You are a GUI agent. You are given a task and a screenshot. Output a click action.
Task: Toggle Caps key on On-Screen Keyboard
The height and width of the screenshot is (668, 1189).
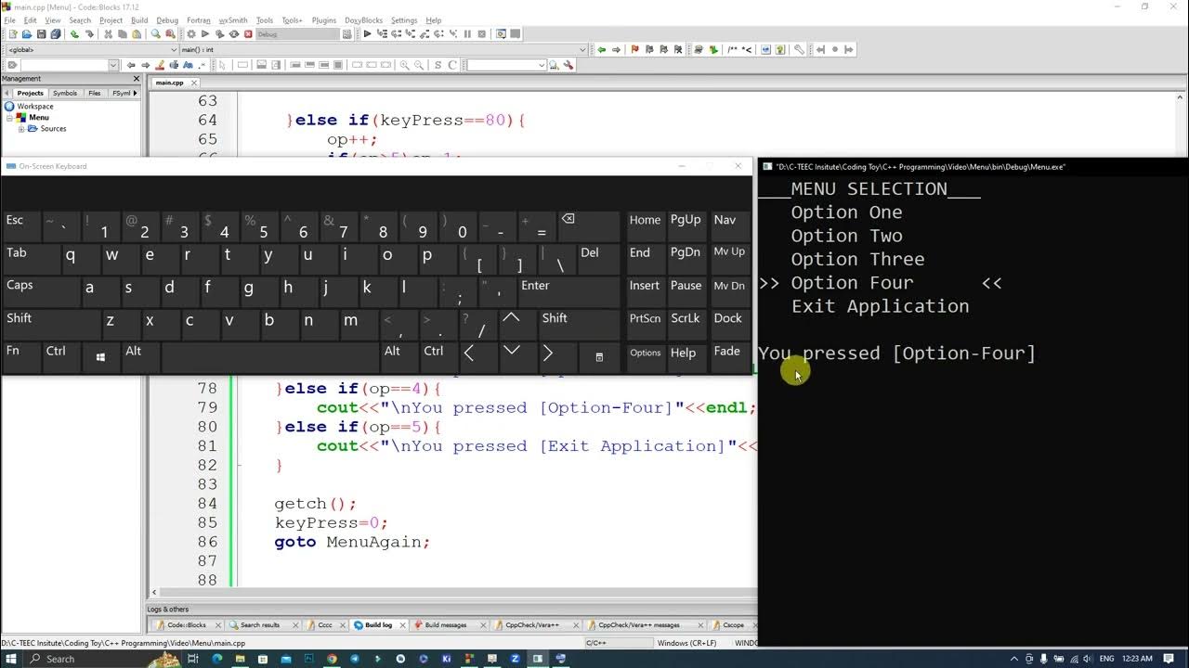coord(41,291)
